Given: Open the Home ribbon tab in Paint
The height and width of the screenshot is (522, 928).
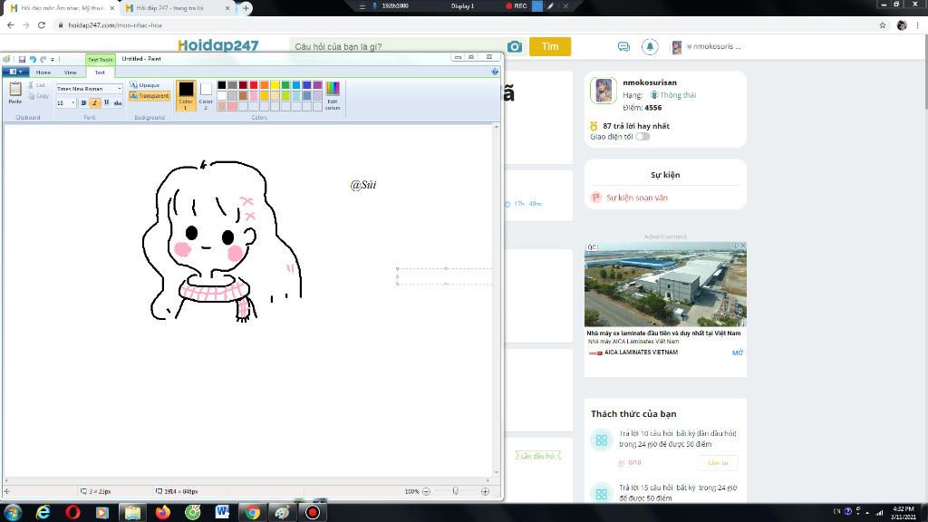Looking at the screenshot, I should point(43,72).
